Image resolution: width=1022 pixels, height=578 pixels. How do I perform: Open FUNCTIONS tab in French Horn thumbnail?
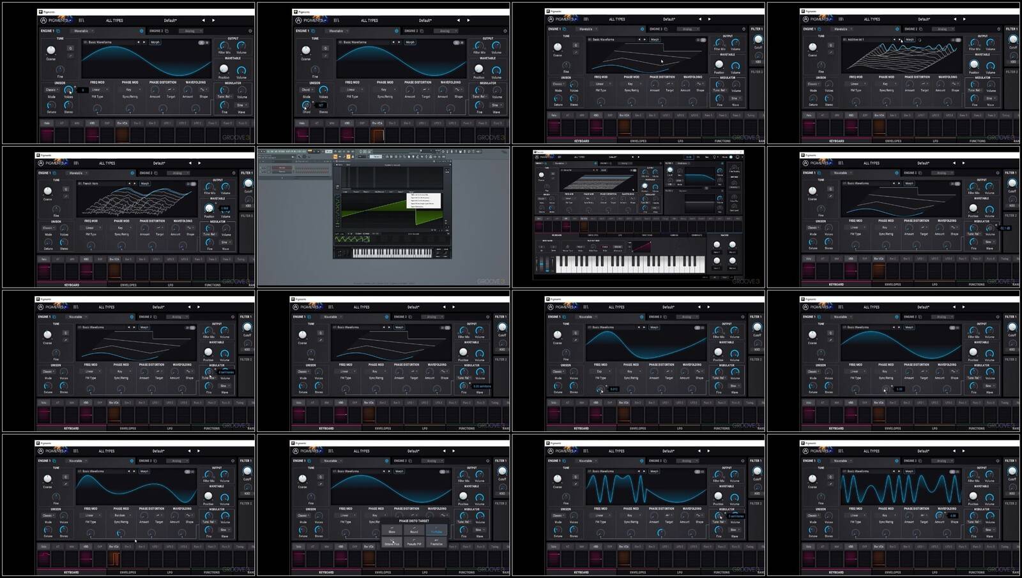pyautogui.click(x=213, y=285)
